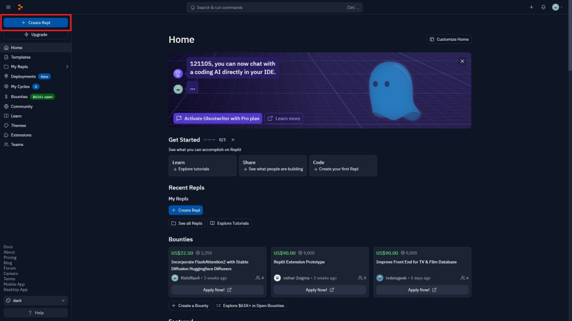Expand the My Repls chevron arrow
This screenshot has height=321, width=572.
pyautogui.click(x=67, y=67)
